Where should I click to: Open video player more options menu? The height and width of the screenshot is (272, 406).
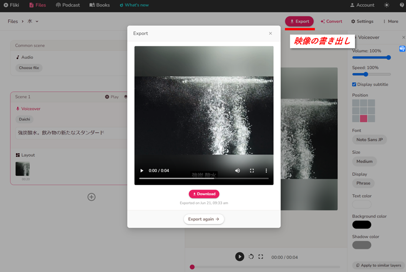coord(266,171)
